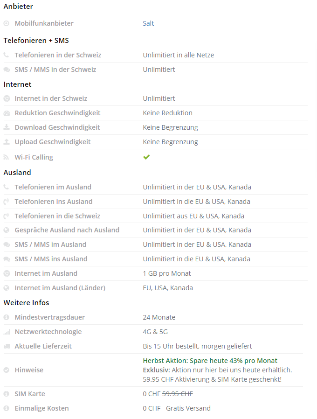This screenshot has width=317, height=419.
Task: Click the Wi-Fi Calling signal icon
Action: (6, 157)
